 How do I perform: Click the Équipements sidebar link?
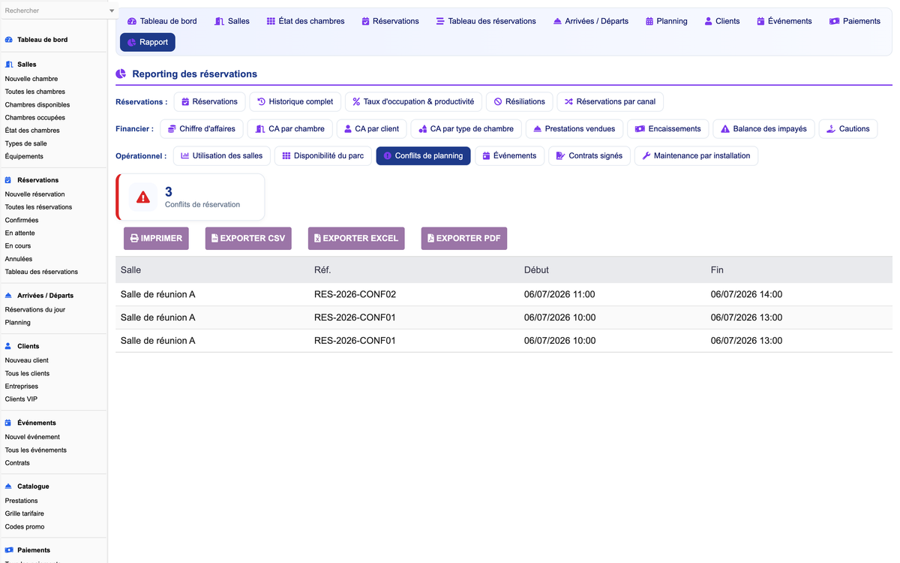click(x=24, y=156)
